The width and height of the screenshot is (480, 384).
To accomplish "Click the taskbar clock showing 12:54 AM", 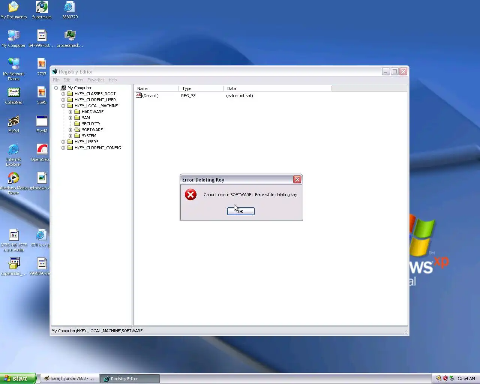I will [466, 378].
